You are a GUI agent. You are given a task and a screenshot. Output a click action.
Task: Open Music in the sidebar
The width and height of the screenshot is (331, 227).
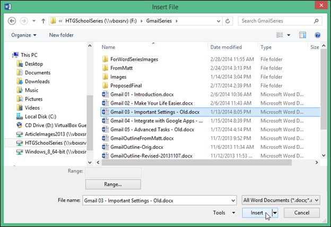tap(28, 90)
